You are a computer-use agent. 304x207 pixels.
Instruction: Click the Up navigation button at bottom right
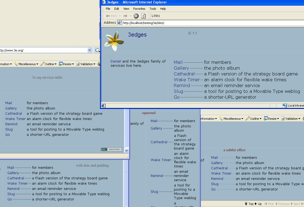[x=258, y=204]
